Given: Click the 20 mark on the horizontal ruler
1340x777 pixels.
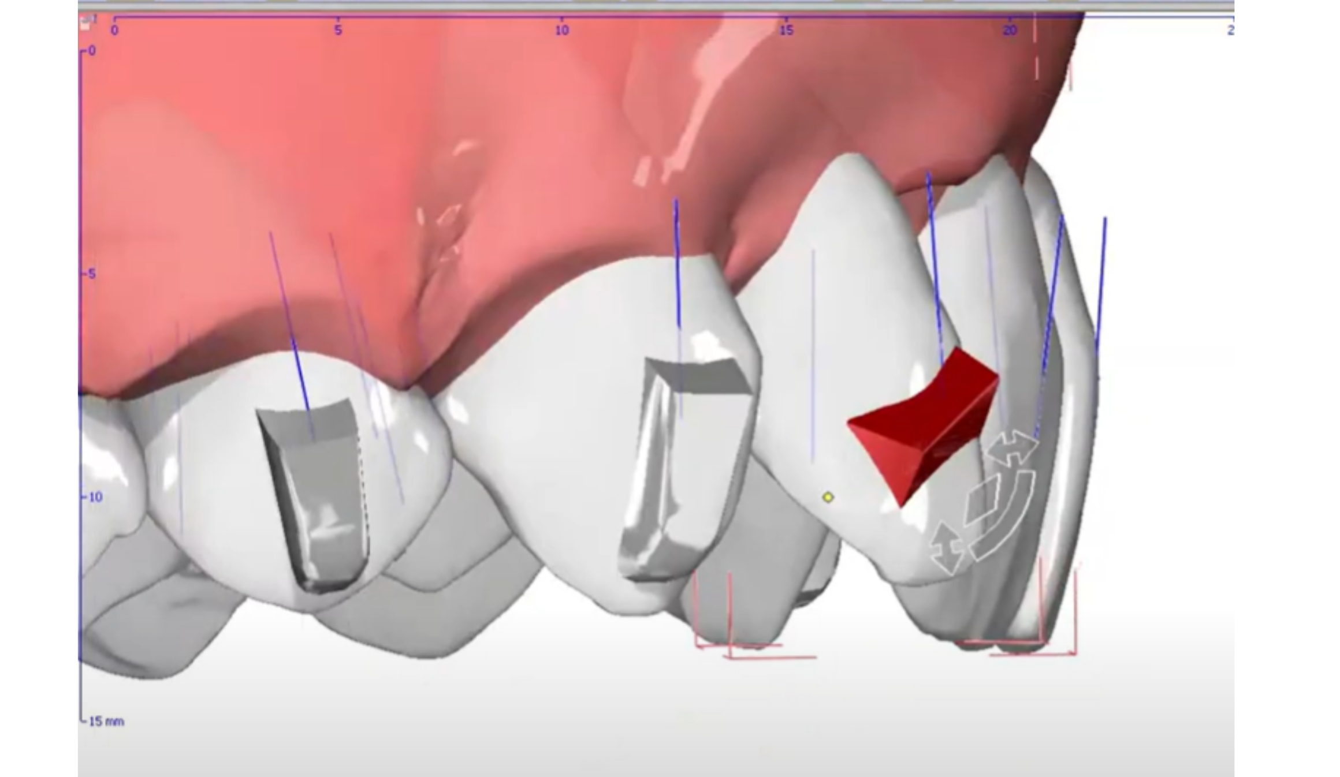Looking at the screenshot, I should [x=1010, y=30].
